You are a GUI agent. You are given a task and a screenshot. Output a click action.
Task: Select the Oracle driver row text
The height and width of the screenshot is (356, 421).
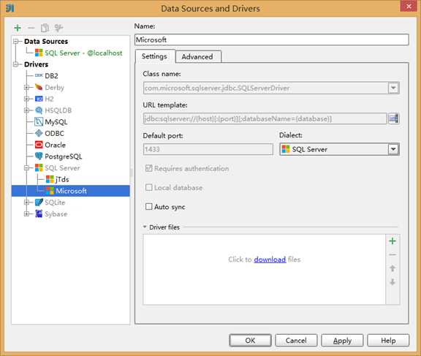56,145
